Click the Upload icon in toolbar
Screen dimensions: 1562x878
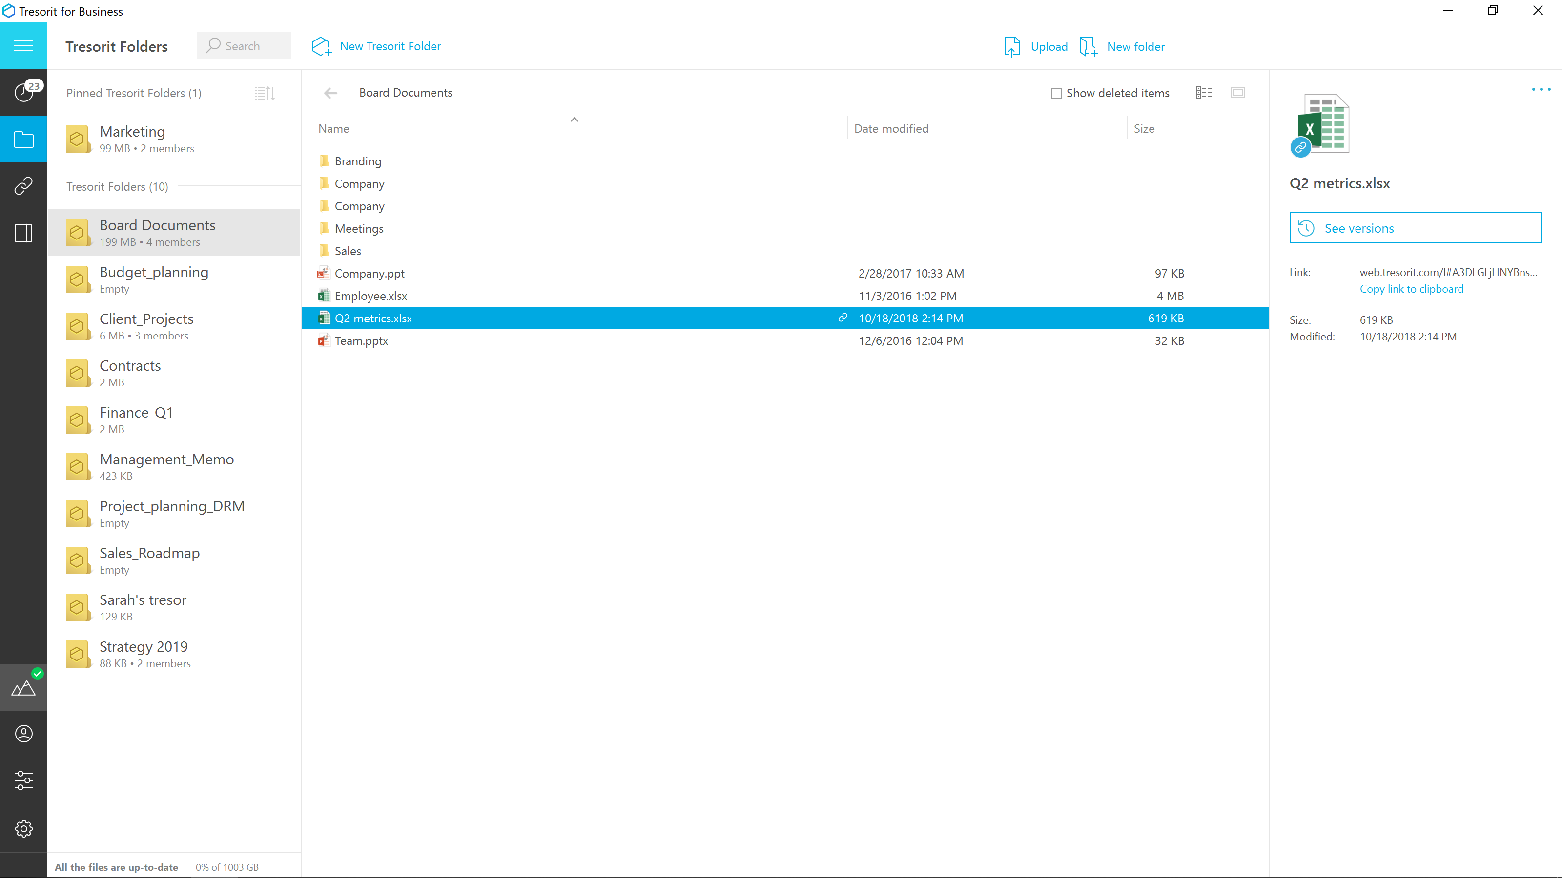[x=1012, y=46]
